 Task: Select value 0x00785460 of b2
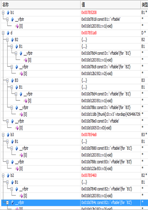(x=89, y=175)
